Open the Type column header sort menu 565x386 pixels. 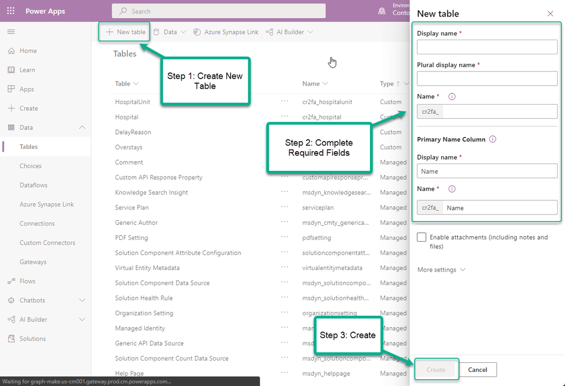point(406,84)
